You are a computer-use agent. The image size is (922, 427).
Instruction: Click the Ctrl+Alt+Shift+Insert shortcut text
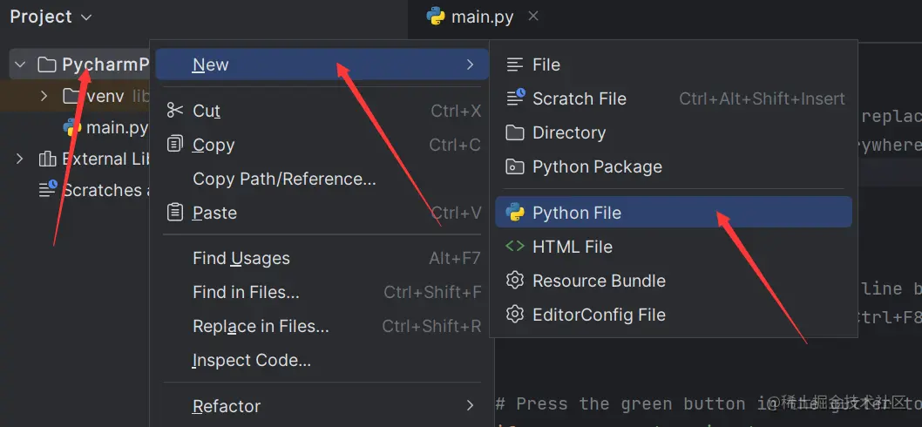[x=762, y=98]
